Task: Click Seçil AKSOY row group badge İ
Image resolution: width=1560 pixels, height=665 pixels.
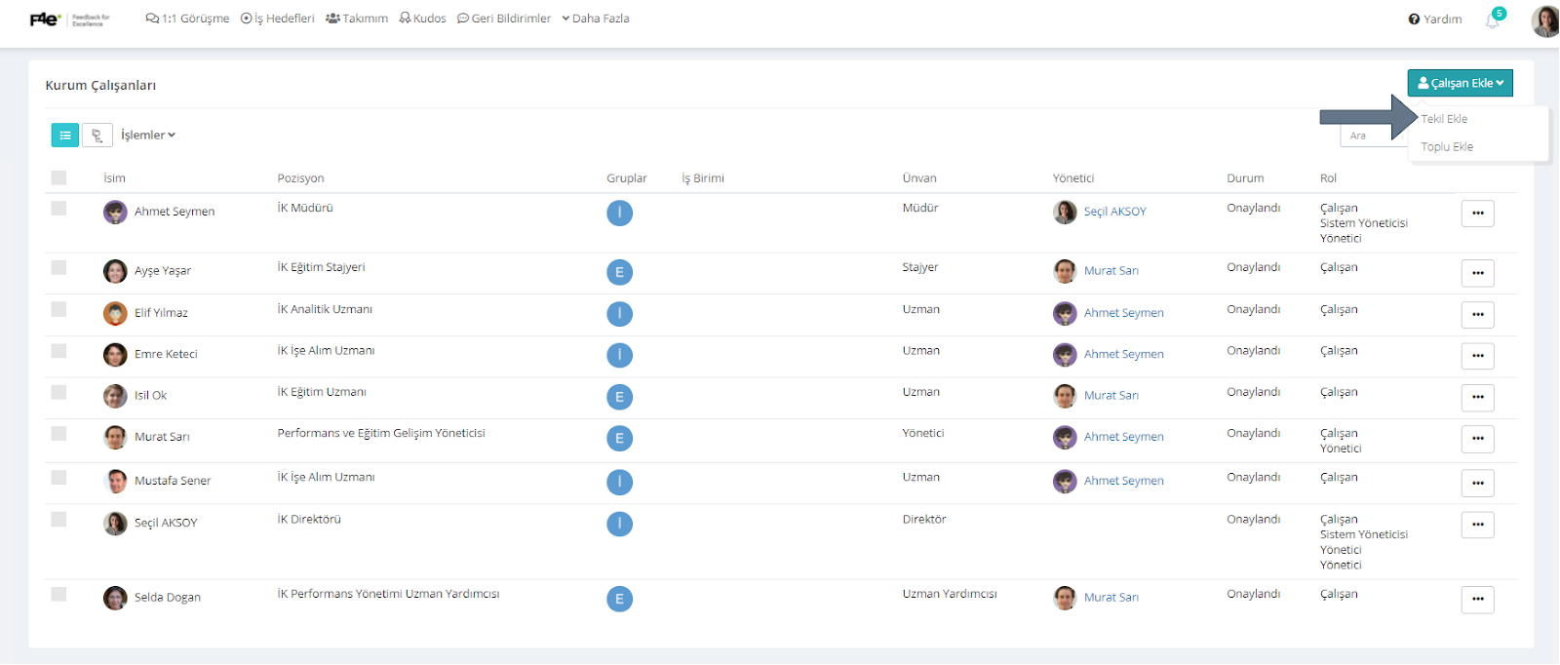Action: point(619,524)
